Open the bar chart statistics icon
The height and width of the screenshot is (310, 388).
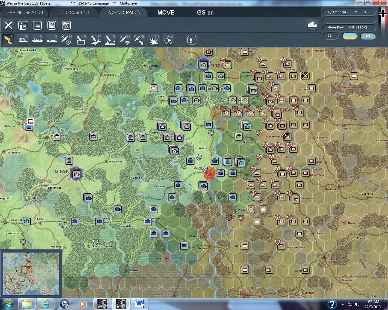pyautogui.click(x=312, y=25)
